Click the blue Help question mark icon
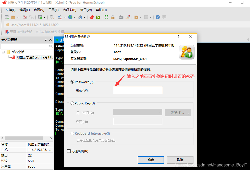 click(158, 17)
